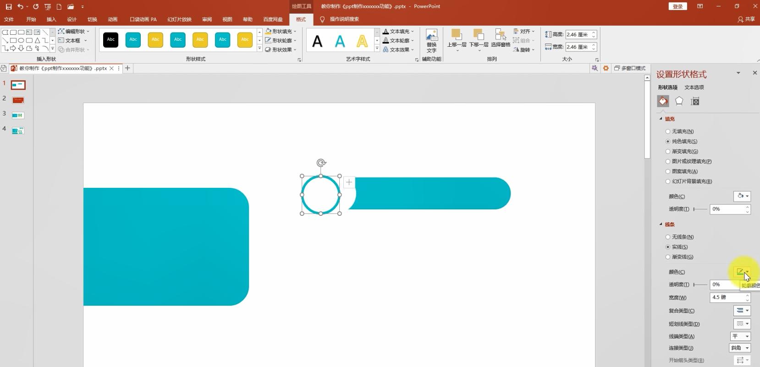Click the Redo arrow icon

36,6
